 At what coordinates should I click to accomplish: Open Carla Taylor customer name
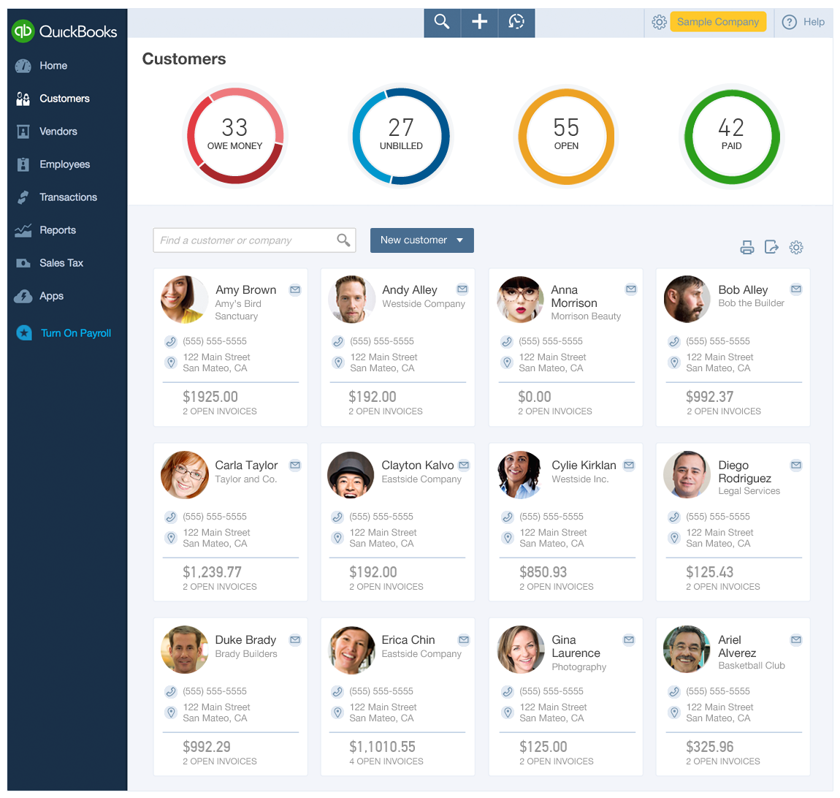tap(246, 465)
